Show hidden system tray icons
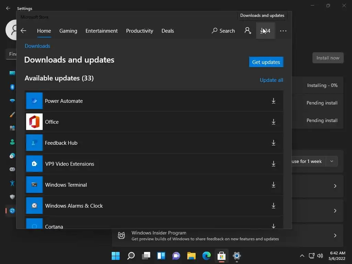This screenshot has height=264, width=352. (x=302, y=256)
